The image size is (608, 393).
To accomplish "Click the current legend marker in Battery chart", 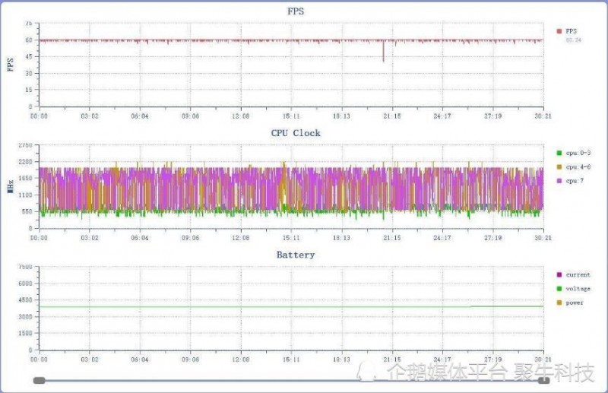I will [x=559, y=275].
